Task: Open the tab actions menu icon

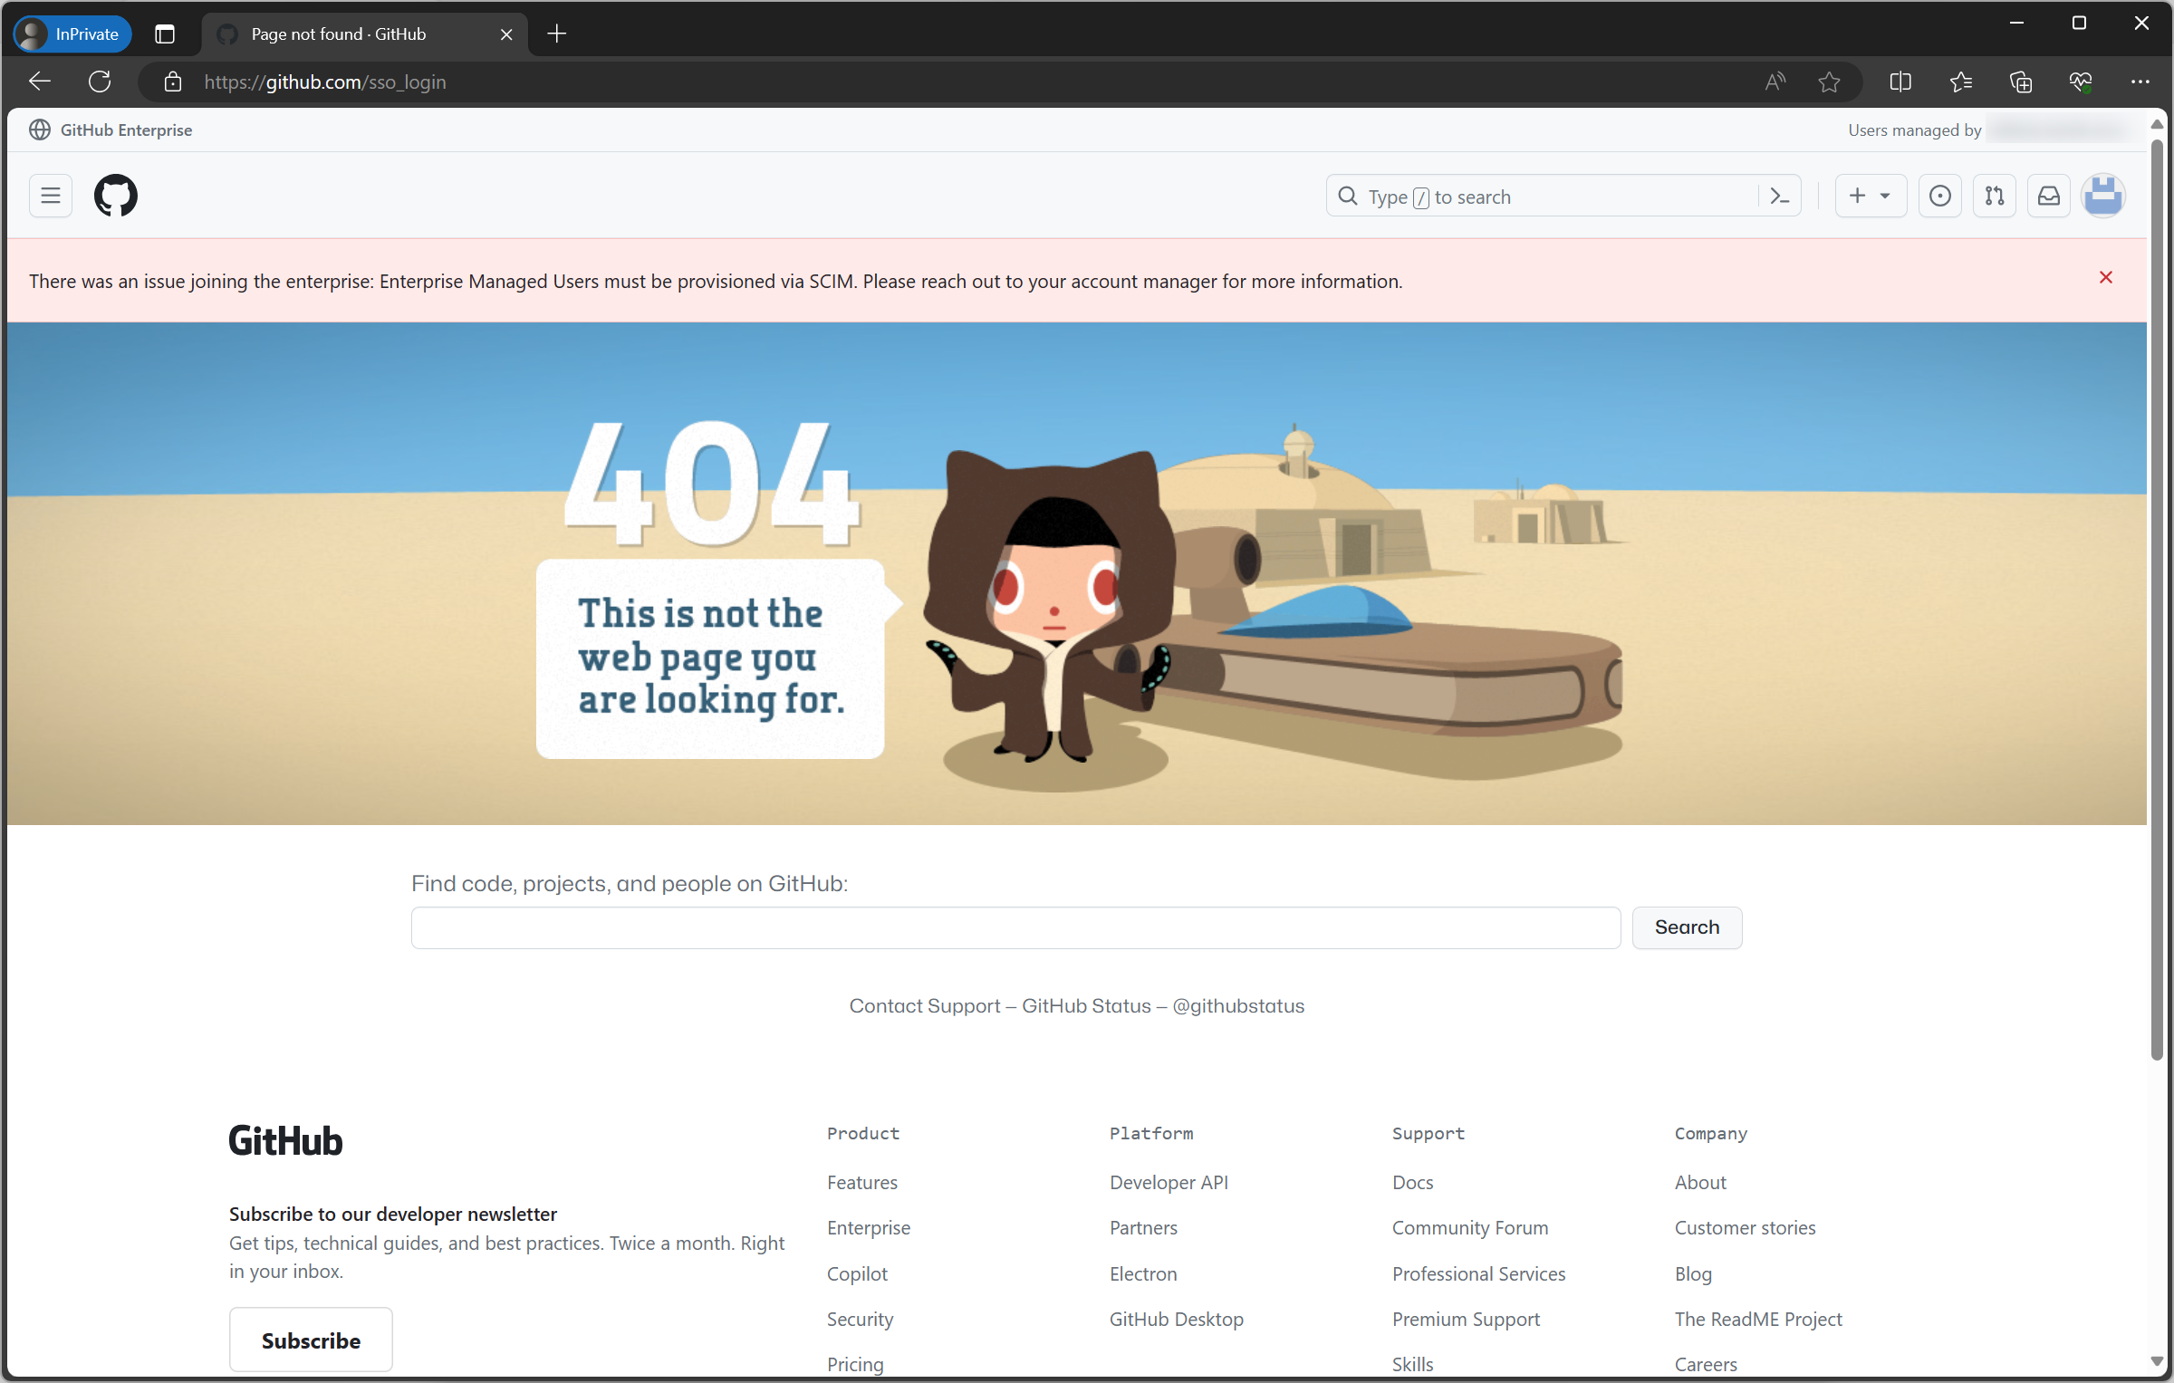Action: coord(165,34)
